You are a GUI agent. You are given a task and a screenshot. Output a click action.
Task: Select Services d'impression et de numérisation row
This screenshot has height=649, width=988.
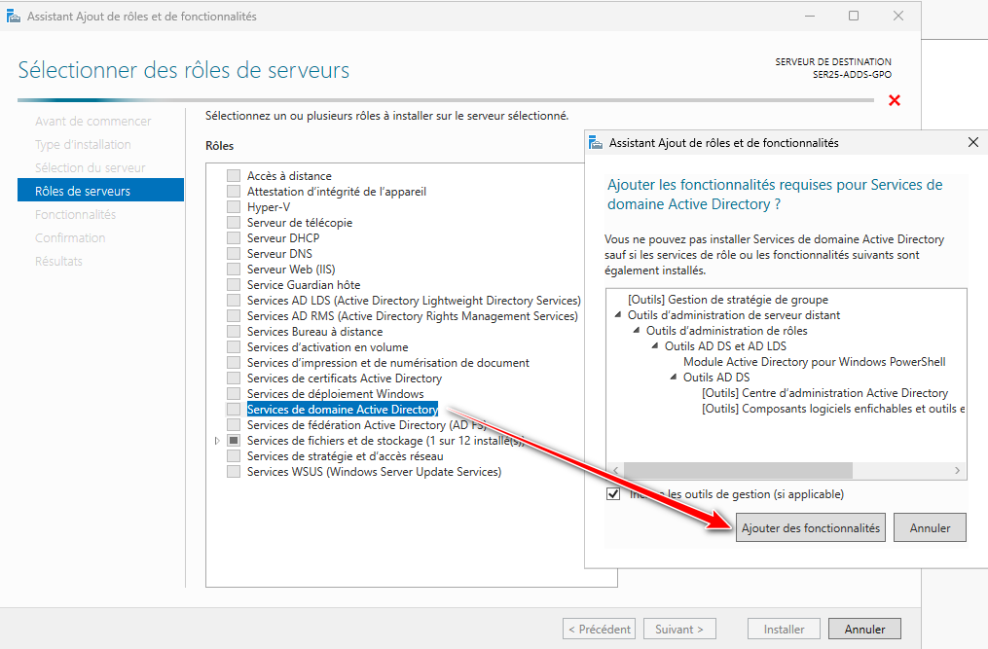click(387, 362)
